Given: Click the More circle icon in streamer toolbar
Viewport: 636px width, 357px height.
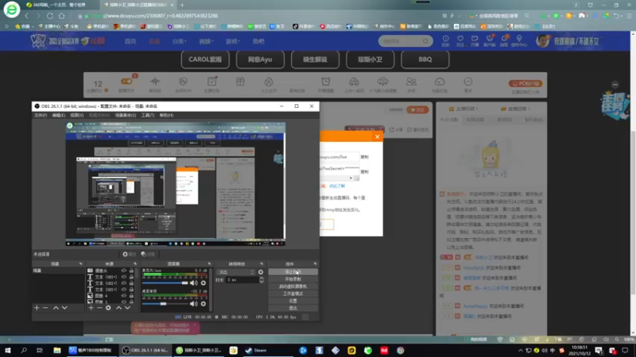Looking at the screenshot, I should (467, 82).
